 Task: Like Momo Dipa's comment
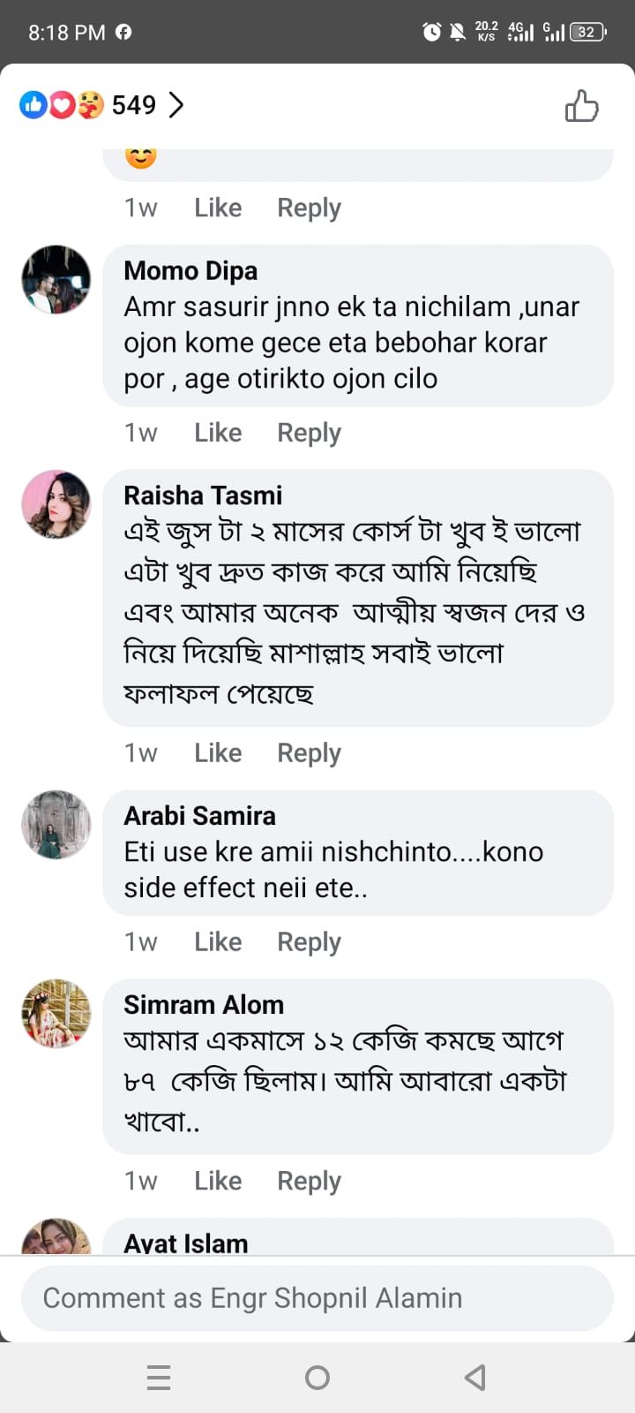coord(218,433)
